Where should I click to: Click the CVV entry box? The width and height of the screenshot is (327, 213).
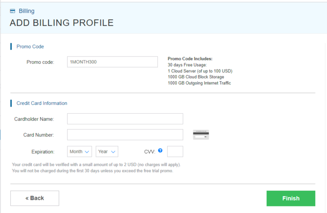175,151
